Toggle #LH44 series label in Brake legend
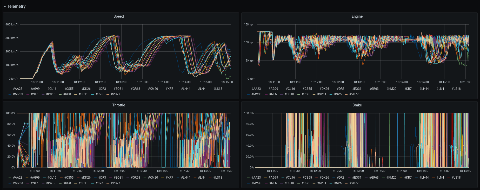480x190 pixels. click(x=424, y=178)
